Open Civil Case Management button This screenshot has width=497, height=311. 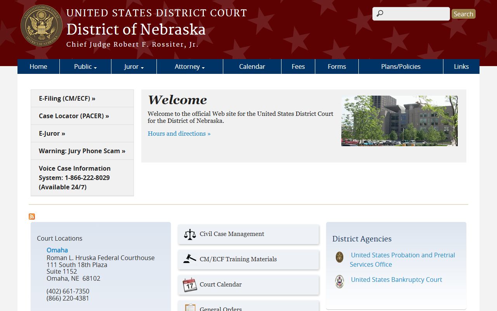point(248,234)
